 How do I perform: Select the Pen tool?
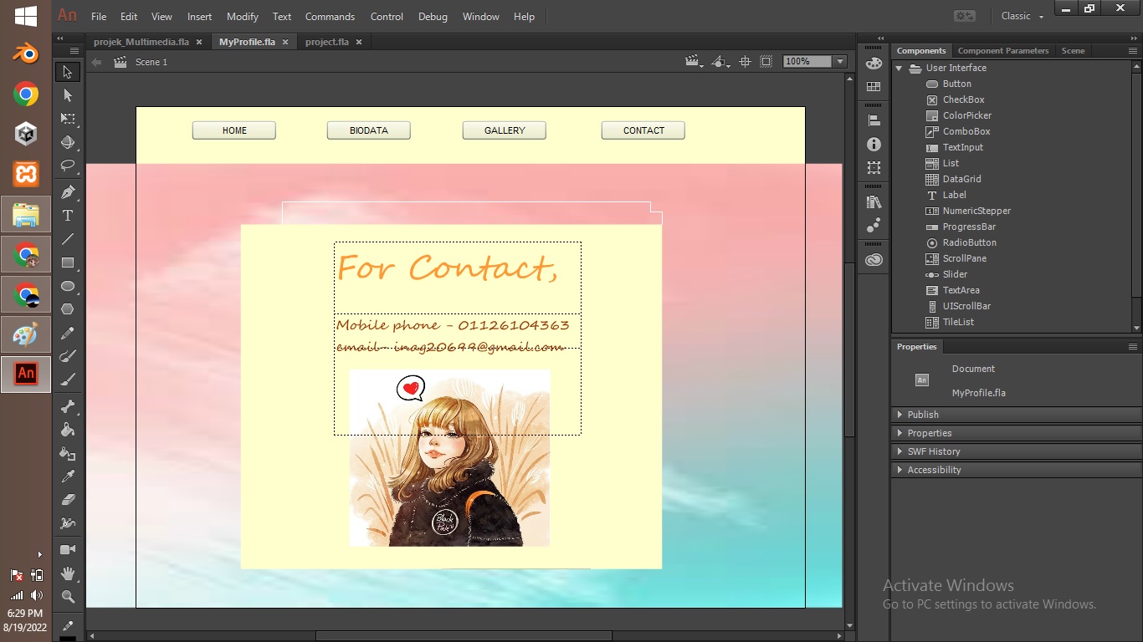[68, 192]
